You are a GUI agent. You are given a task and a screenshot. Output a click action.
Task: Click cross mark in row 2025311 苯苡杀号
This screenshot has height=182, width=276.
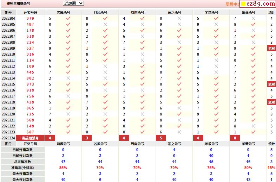tap(216, 60)
